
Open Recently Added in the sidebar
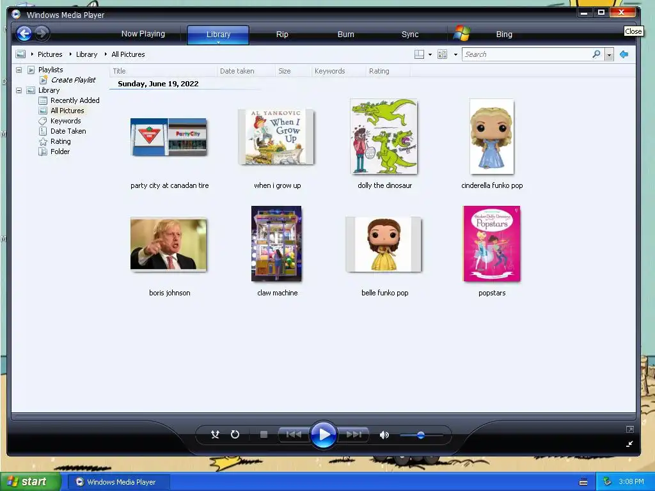[75, 100]
